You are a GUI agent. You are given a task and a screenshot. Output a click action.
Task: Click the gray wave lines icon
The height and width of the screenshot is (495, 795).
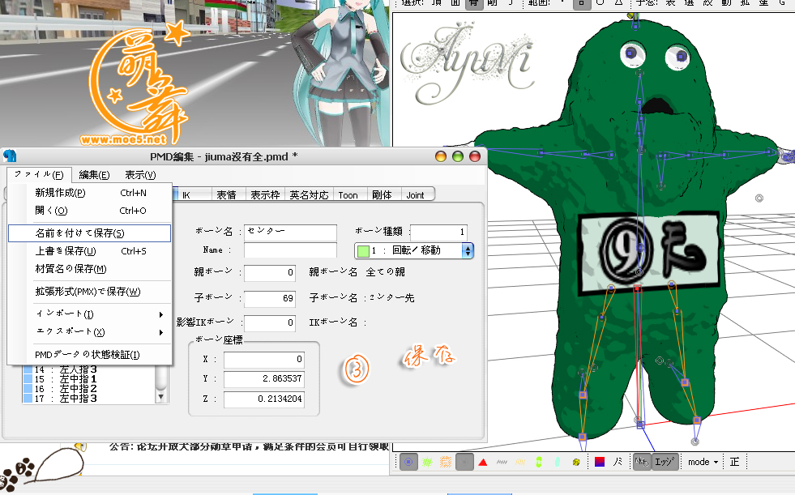(x=502, y=462)
